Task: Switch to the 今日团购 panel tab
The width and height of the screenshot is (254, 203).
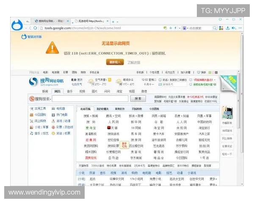Action: point(154,109)
